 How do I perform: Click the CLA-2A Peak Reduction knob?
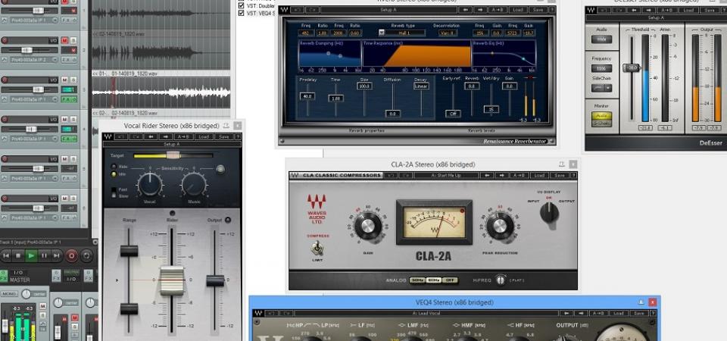click(x=499, y=225)
